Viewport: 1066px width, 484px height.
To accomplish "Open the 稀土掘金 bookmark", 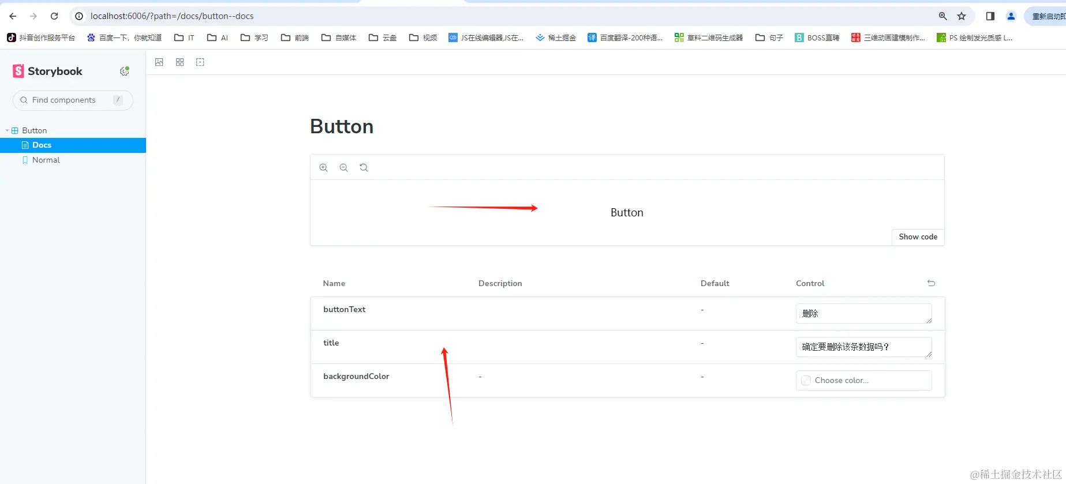I will pyautogui.click(x=556, y=38).
